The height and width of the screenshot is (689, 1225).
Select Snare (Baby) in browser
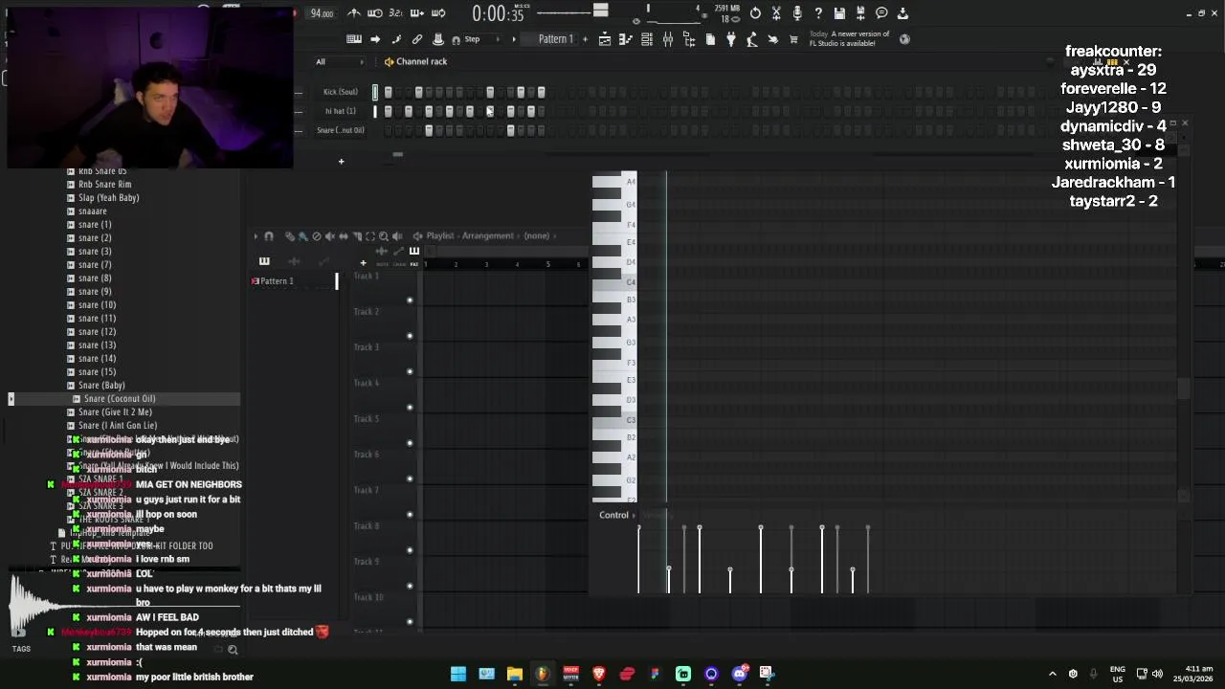pos(101,386)
